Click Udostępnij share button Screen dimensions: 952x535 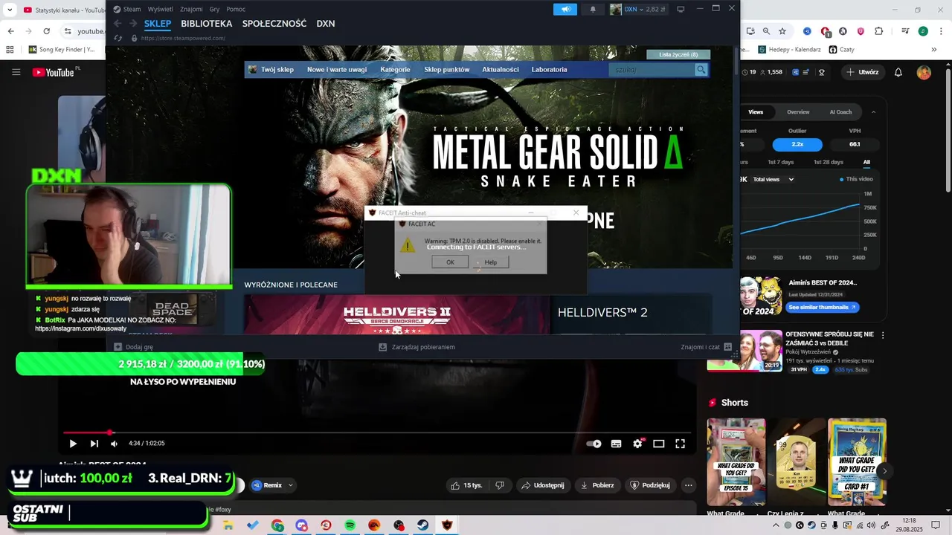(542, 485)
